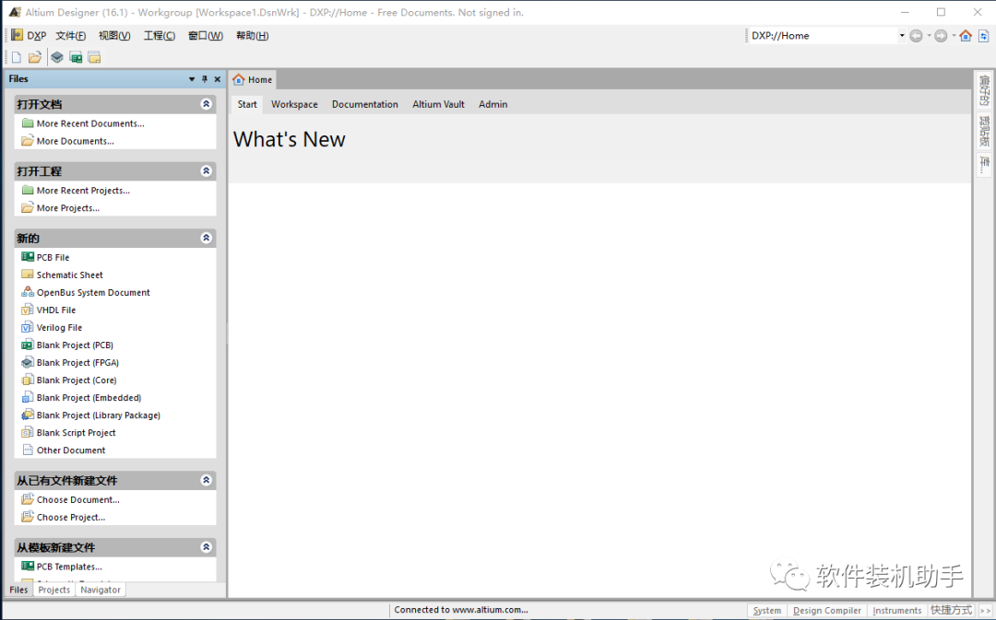Click the home page navigation icon
Viewport: 996px width, 620px height.
[966, 36]
